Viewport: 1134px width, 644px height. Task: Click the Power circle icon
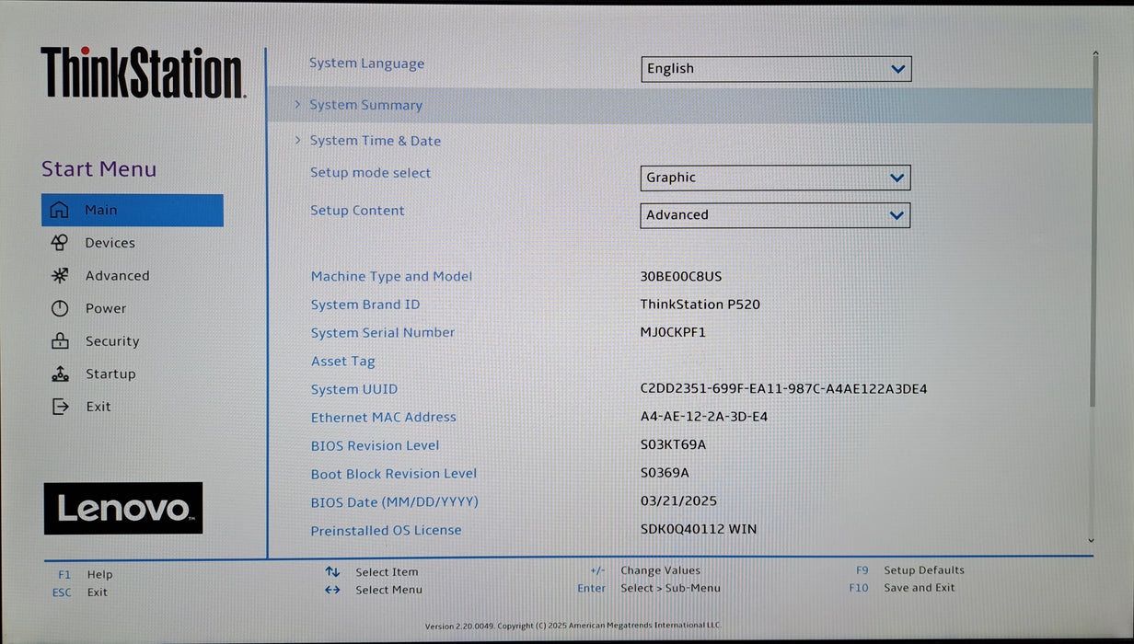59,308
